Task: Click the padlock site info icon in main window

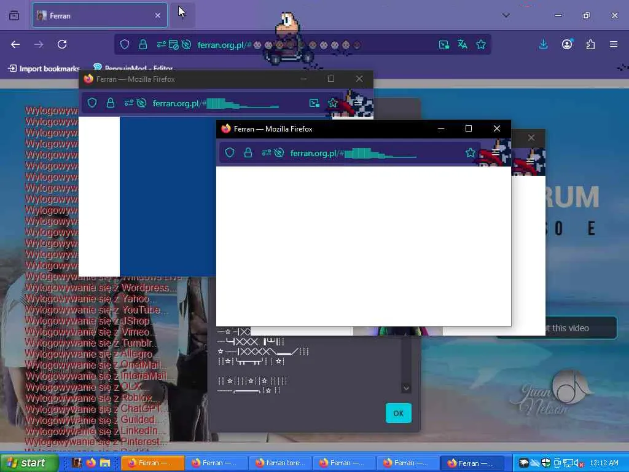Action: (x=143, y=44)
